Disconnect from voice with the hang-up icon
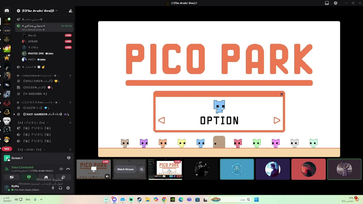The height and width of the screenshot is (204, 363). click(68, 169)
